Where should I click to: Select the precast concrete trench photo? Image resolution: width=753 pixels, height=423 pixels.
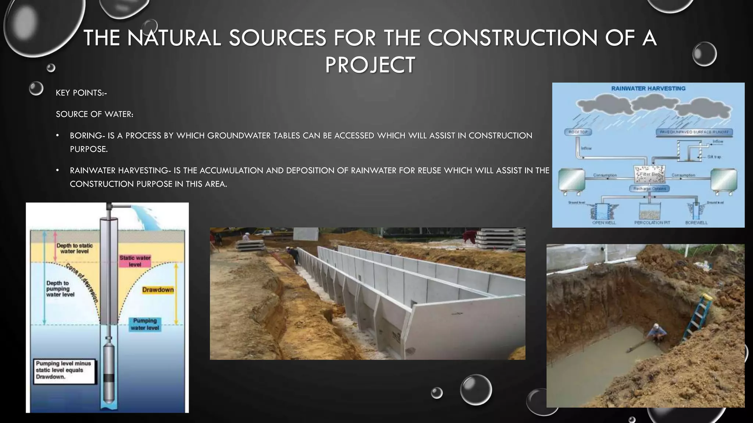coord(368,293)
